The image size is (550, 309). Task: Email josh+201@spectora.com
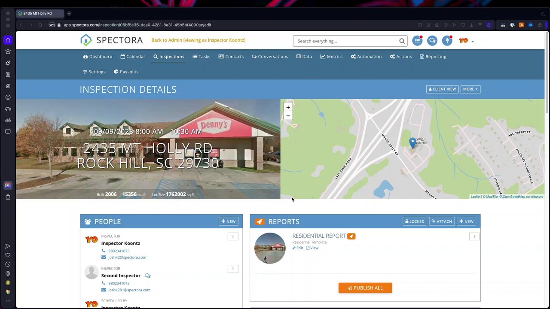pyautogui.click(x=129, y=290)
